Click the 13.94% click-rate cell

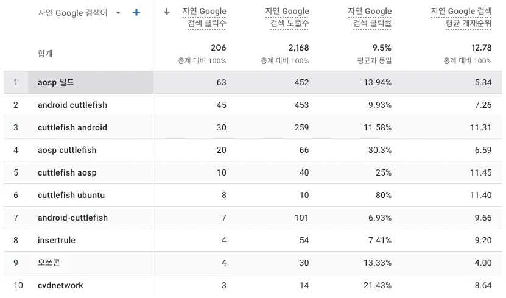click(378, 82)
